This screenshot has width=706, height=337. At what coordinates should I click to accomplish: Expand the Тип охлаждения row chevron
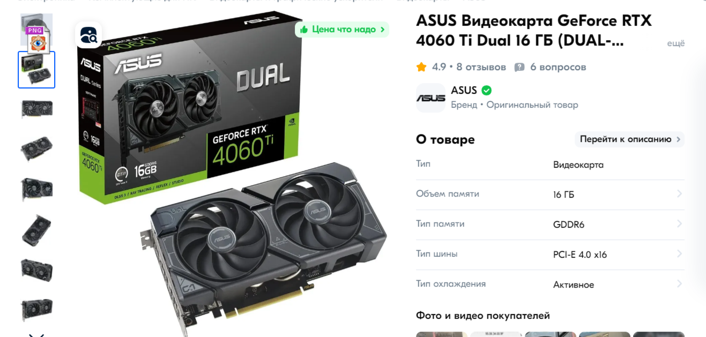click(679, 284)
